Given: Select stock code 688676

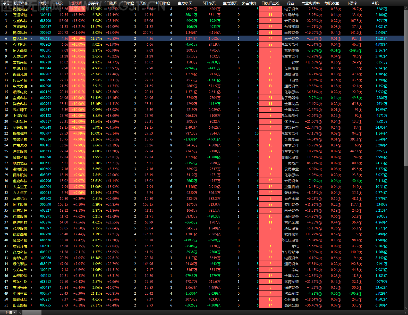Looking at the screenshot, I should pyautogui.click(x=46, y=240).
